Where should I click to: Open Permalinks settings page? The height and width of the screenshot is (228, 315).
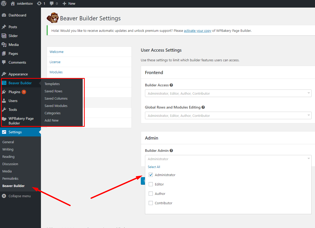10,178
